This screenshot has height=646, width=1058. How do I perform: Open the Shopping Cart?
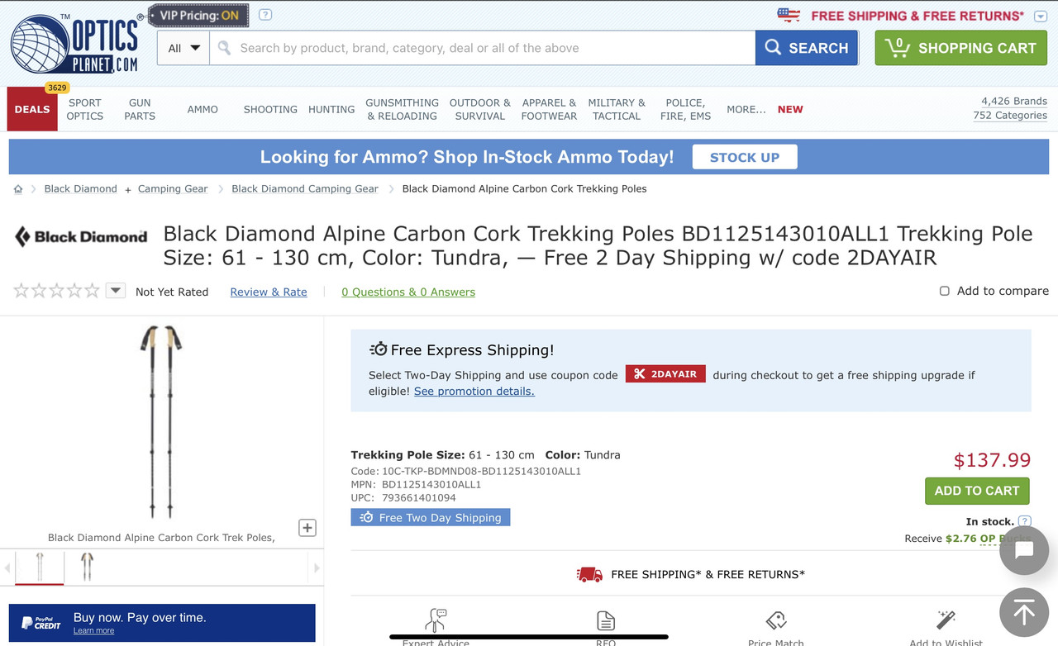click(x=960, y=48)
